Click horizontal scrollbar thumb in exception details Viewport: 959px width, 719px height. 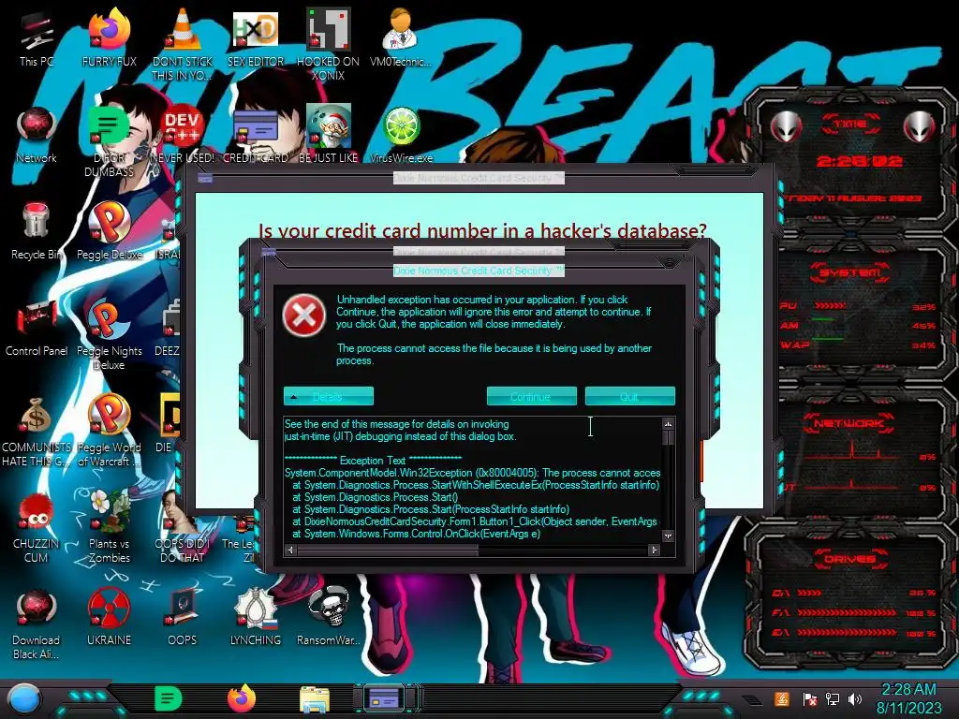(x=388, y=550)
